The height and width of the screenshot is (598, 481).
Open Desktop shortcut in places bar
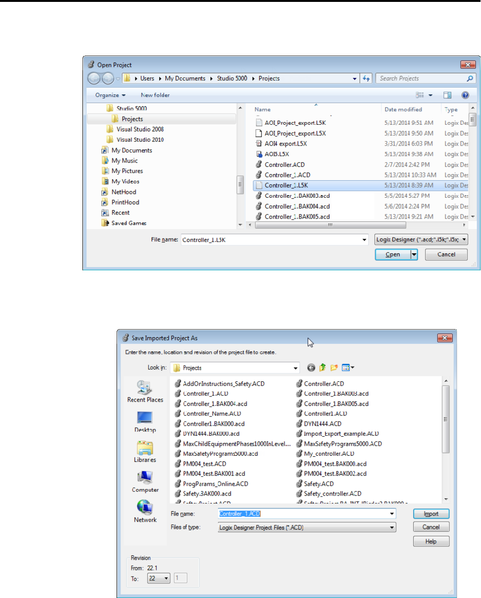(x=145, y=422)
